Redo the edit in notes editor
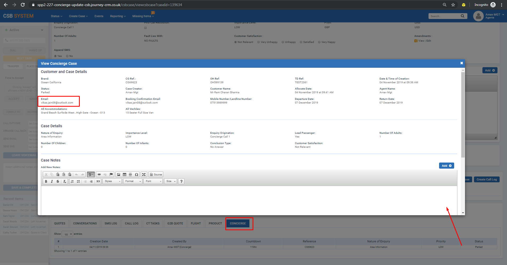 82,174
